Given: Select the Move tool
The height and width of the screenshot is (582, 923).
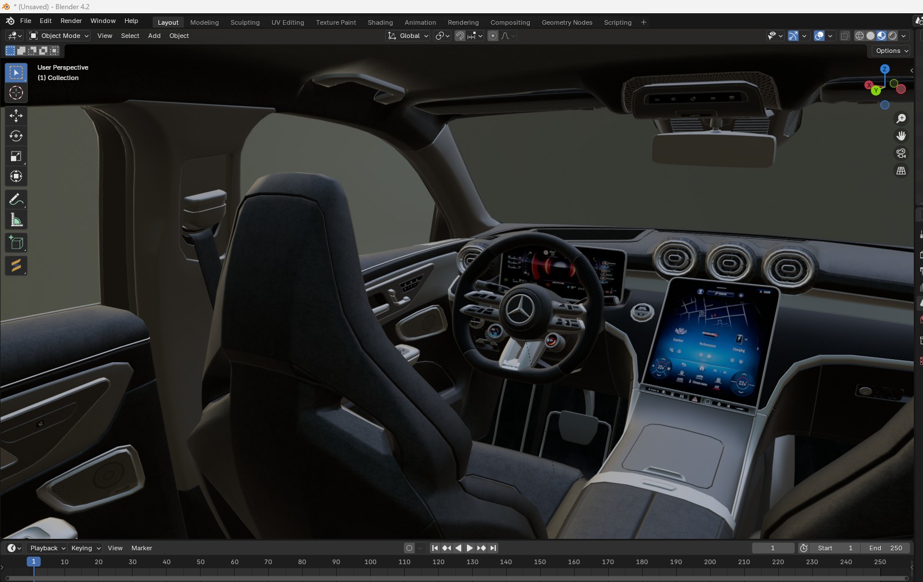Looking at the screenshot, I should tap(16, 116).
